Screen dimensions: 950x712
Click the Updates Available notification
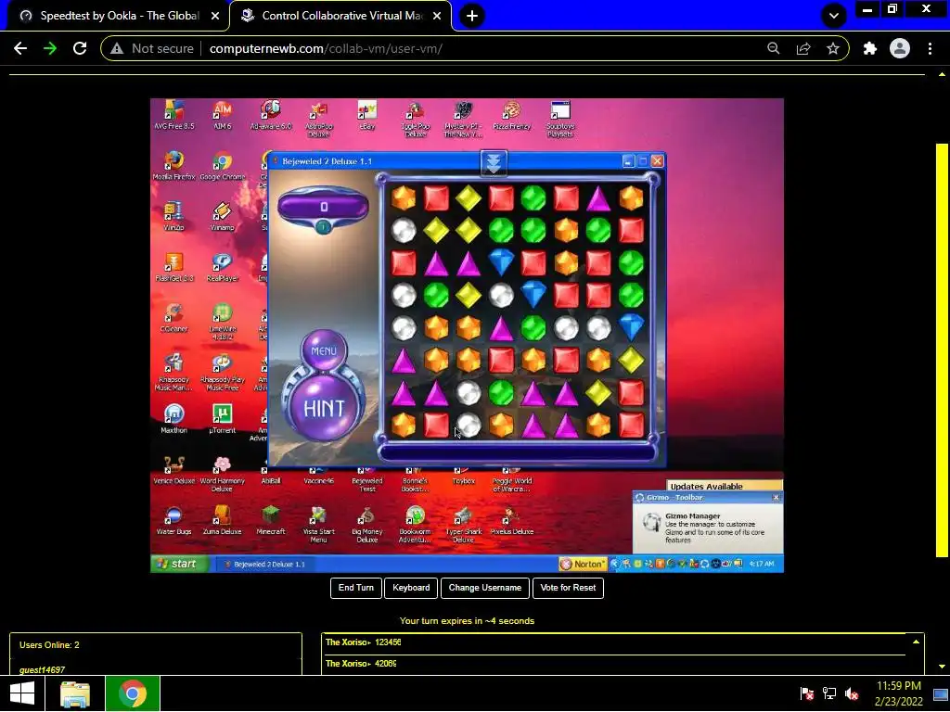[724, 486]
